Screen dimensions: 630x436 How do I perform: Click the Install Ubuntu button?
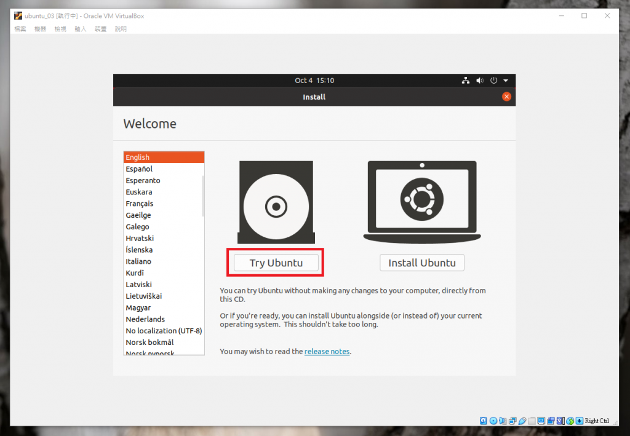[x=422, y=263]
